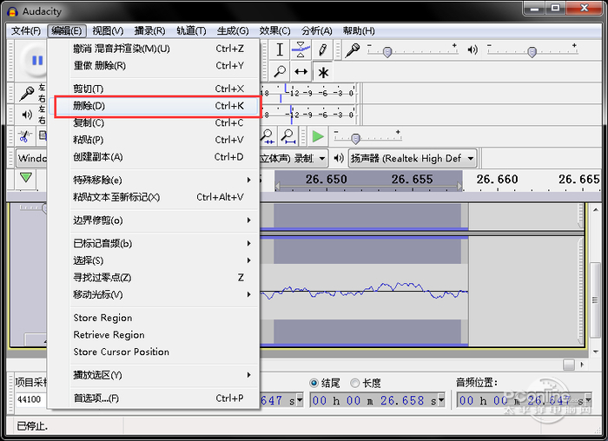Click the 26.660 mark on timeline ruler
608x441 pixels.
497,180
